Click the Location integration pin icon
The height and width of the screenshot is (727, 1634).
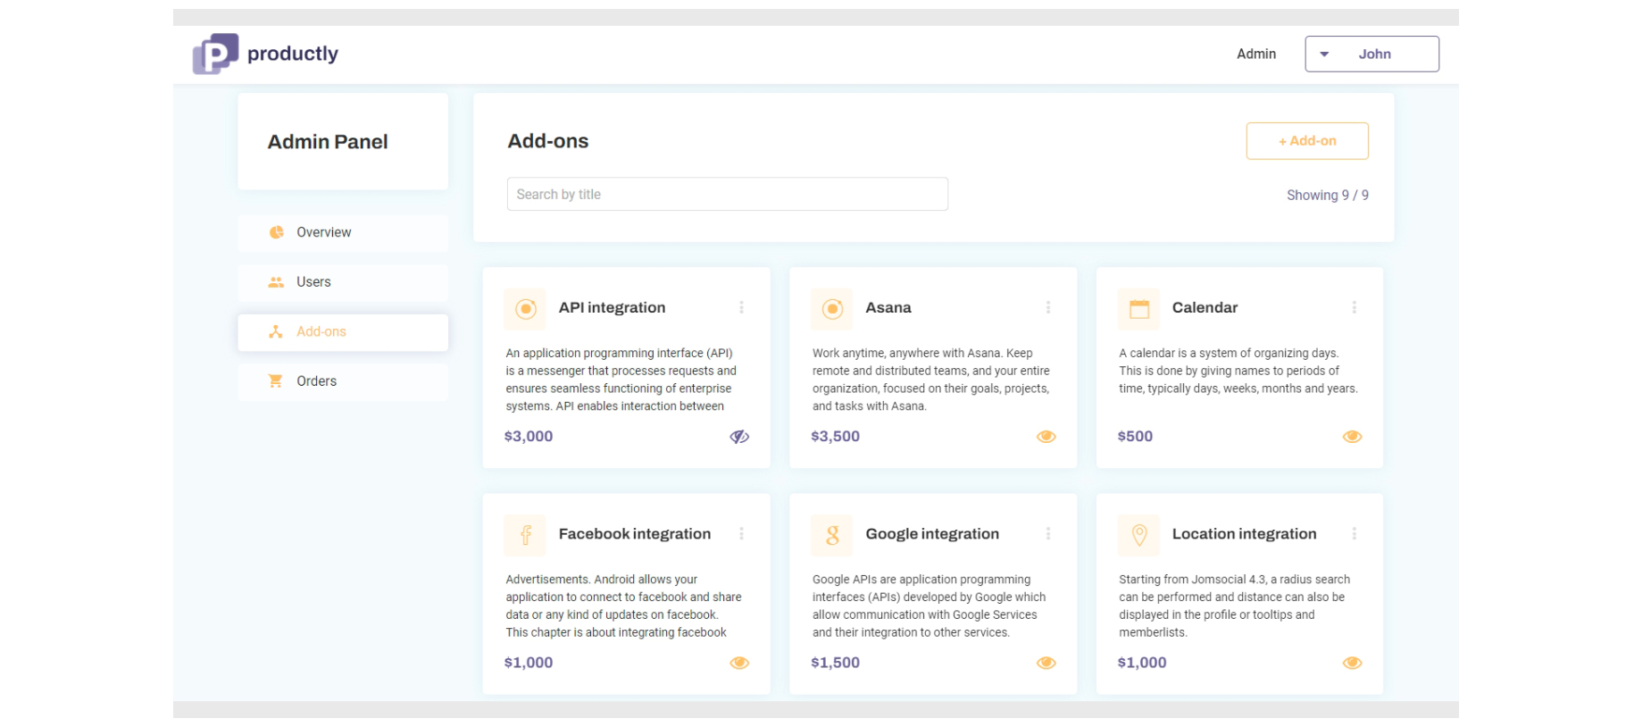(1138, 535)
